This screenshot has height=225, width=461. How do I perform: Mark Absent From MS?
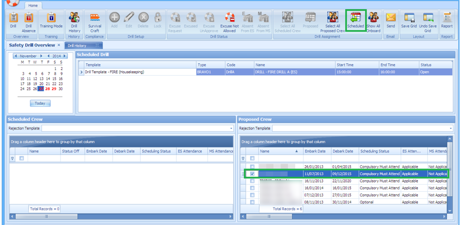click(x=264, y=22)
